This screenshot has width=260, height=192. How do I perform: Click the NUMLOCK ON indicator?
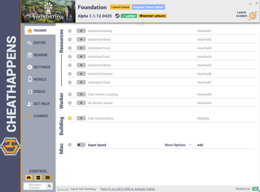255,189
